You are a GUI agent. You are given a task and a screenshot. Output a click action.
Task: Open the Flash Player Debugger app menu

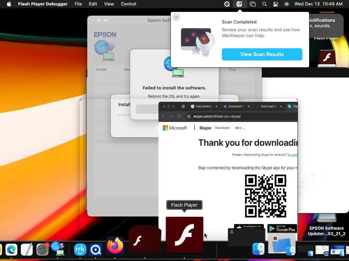(x=43, y=4)
